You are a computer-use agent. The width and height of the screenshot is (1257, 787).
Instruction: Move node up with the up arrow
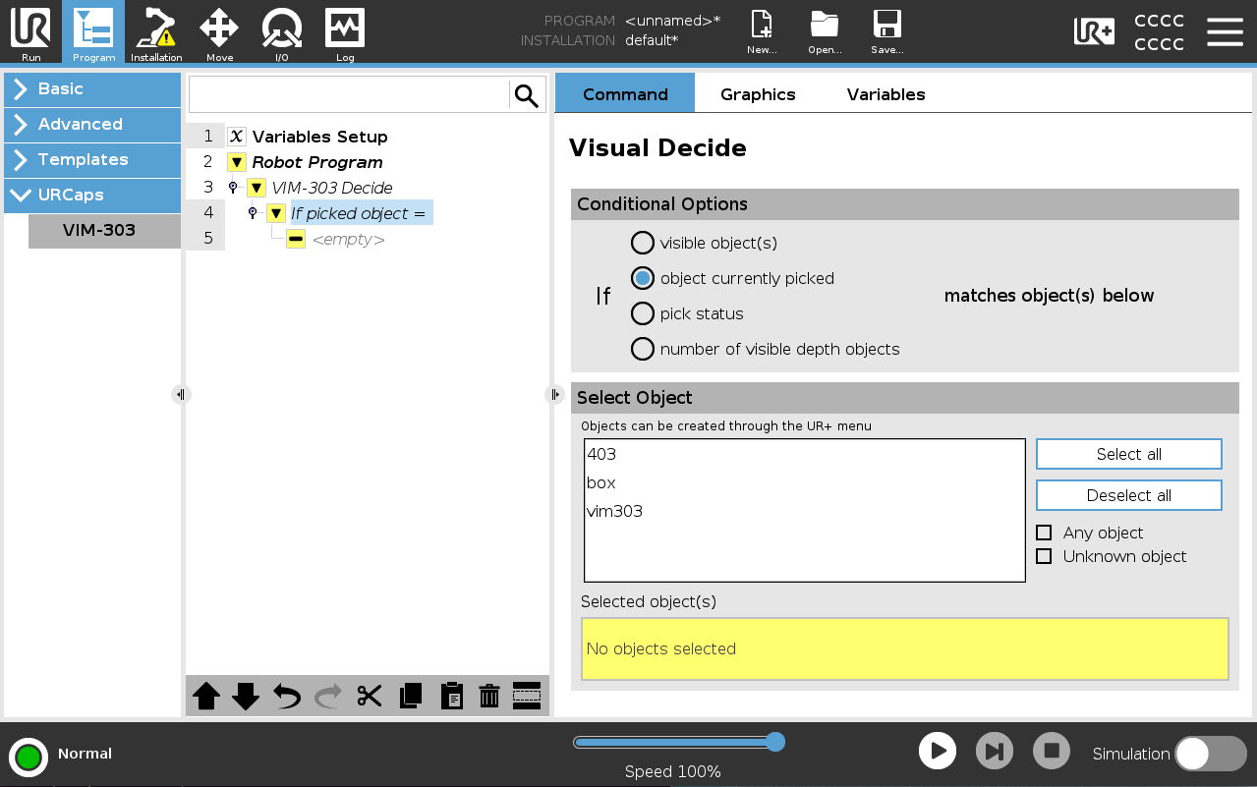pos(206,697)
